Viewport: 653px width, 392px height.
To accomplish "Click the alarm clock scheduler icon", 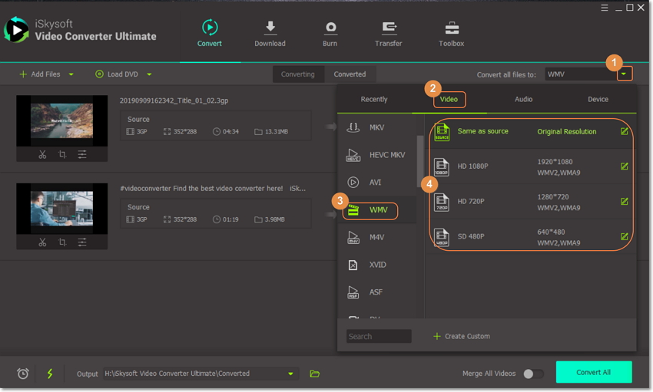I will tap(23, 374).
